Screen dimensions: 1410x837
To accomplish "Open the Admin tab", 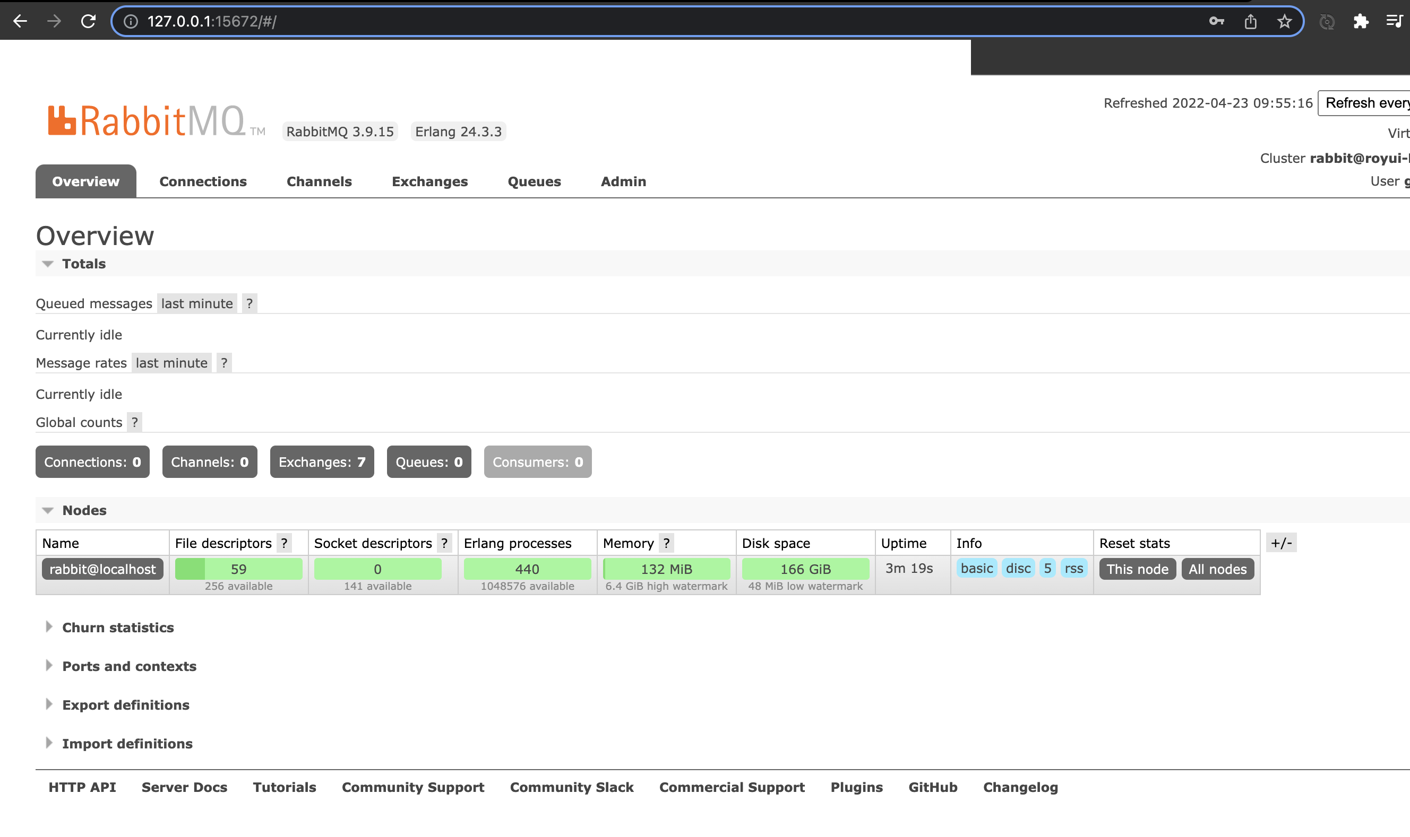I will coord(623,181).
